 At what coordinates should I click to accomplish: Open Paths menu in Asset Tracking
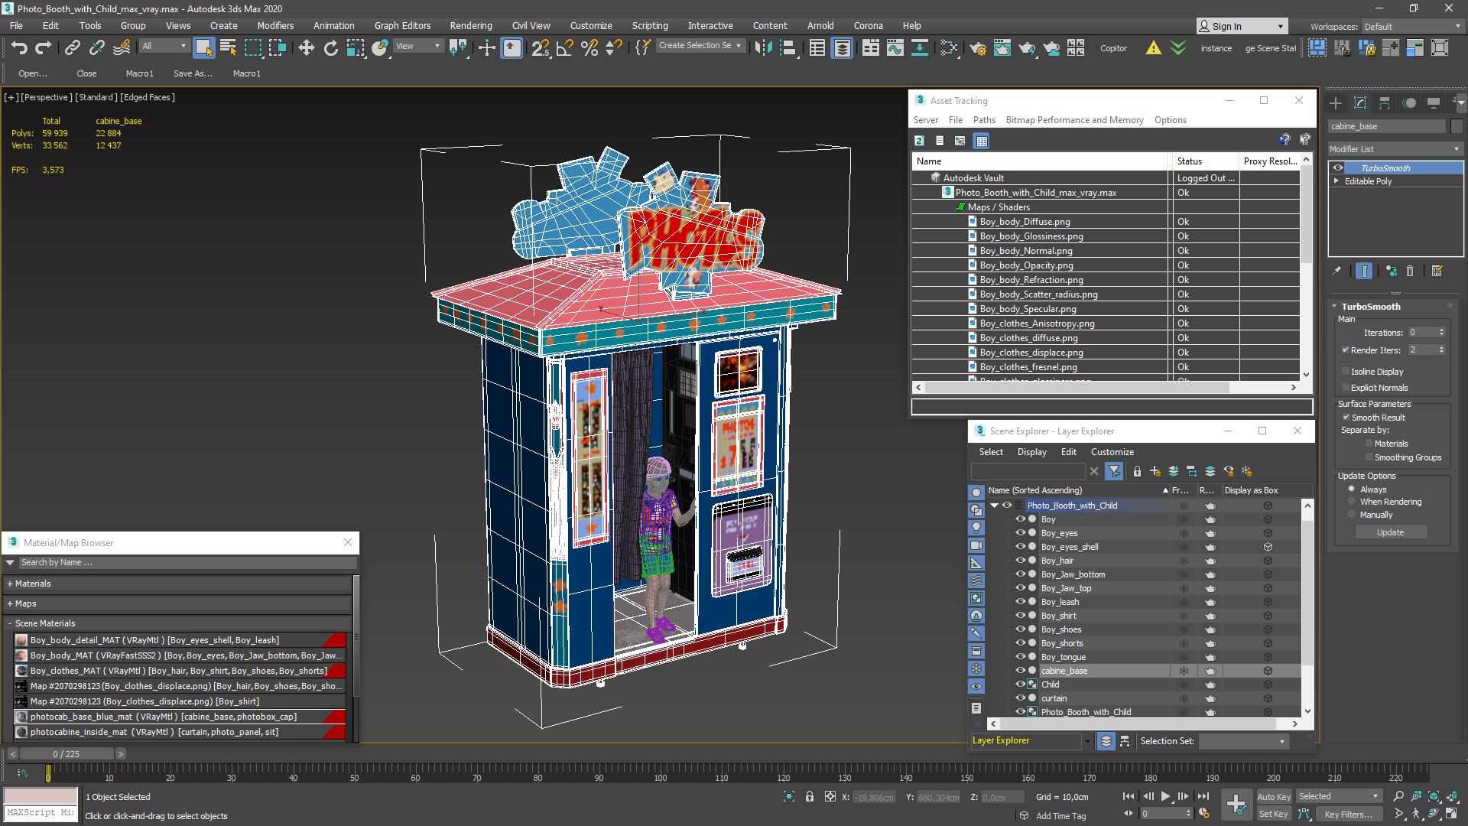point(984,120)
